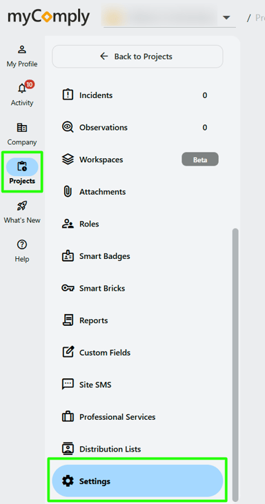Click the Smart Badges ID icon
The height and width of the screenshot is (504, 265).
pos(68,256)
